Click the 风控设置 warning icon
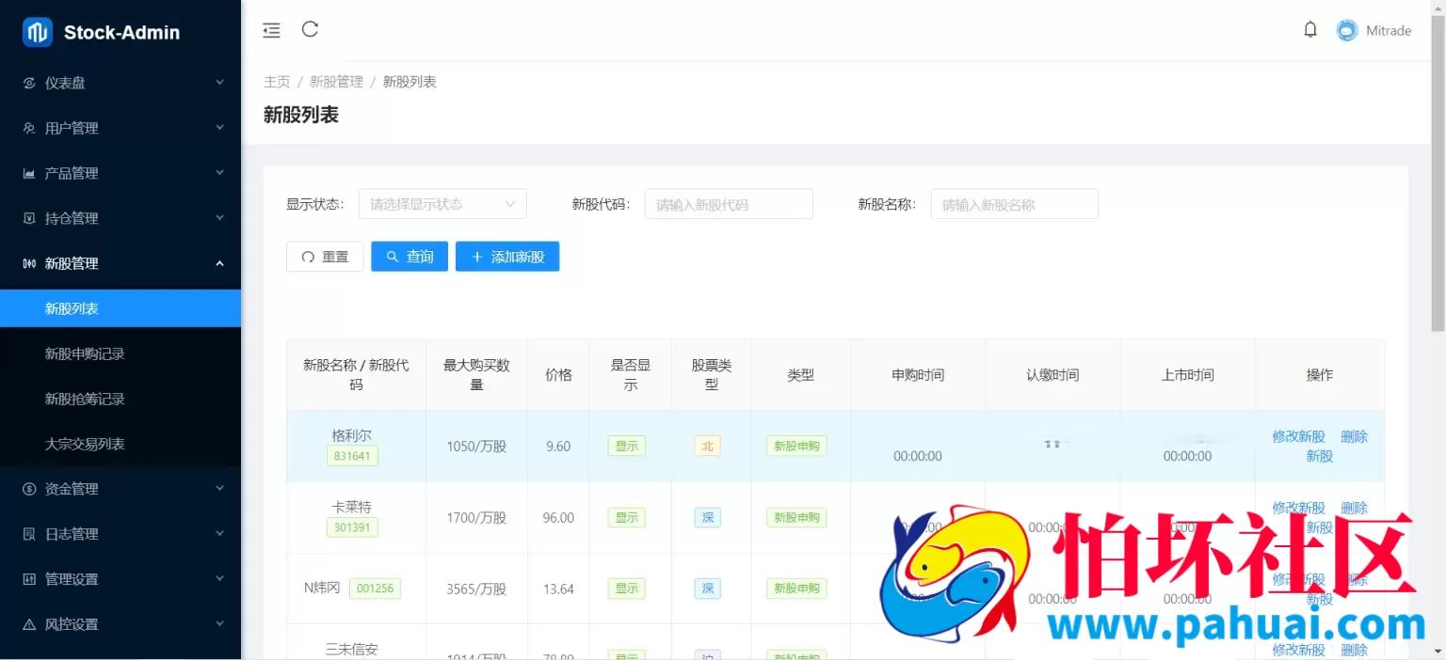This screenshot has width=1446, height=660. (x=29, y=624)
